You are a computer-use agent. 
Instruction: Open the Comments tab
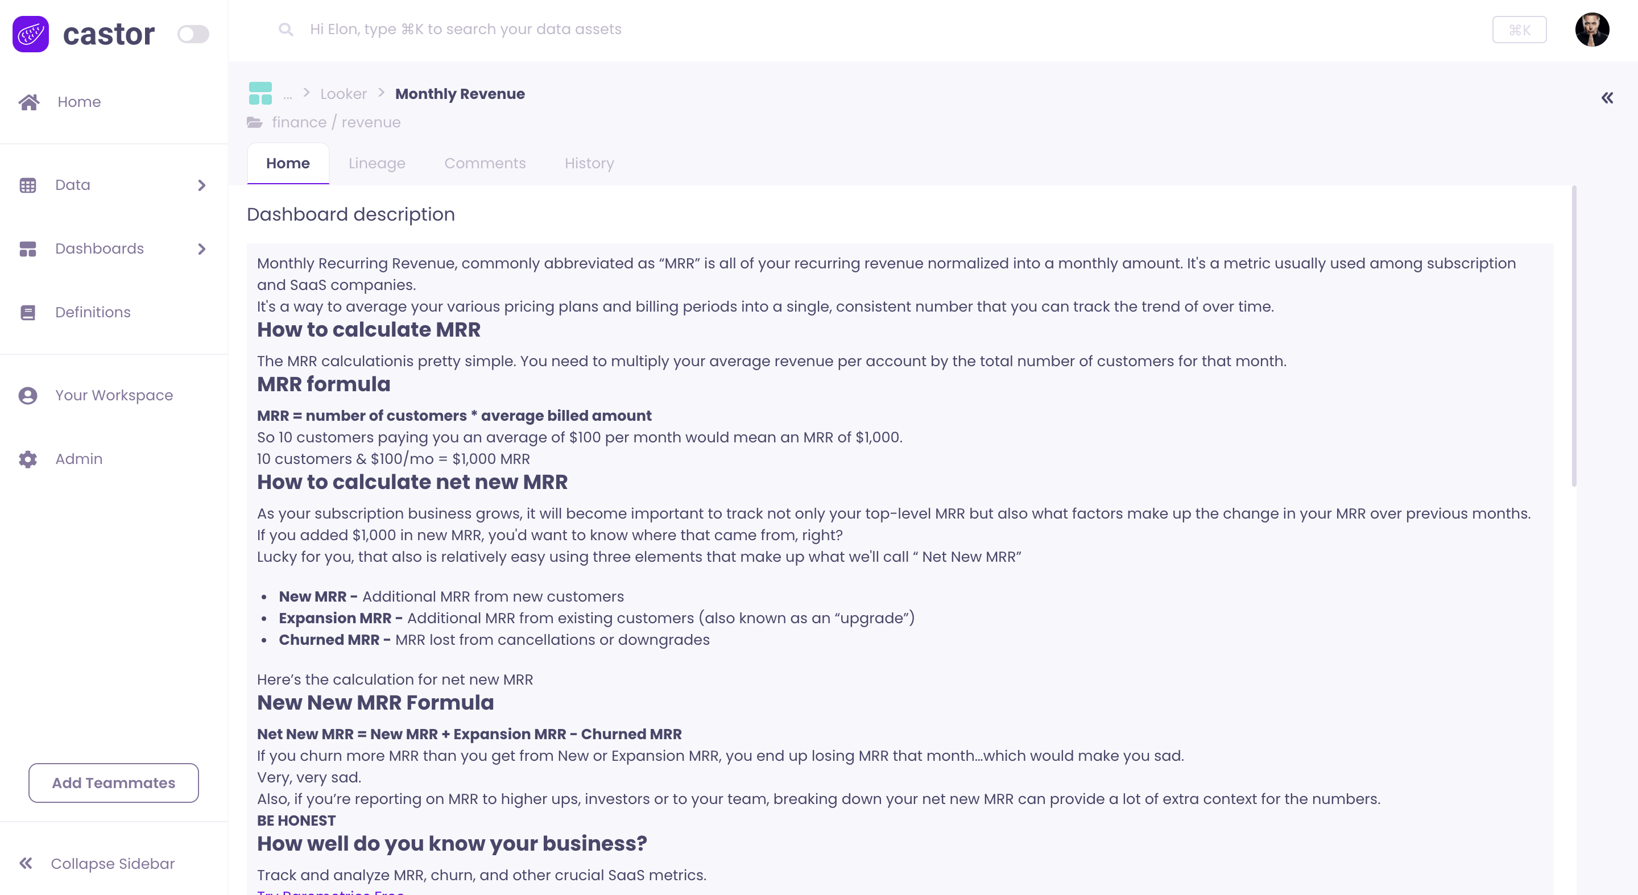(x=485, y=163)
